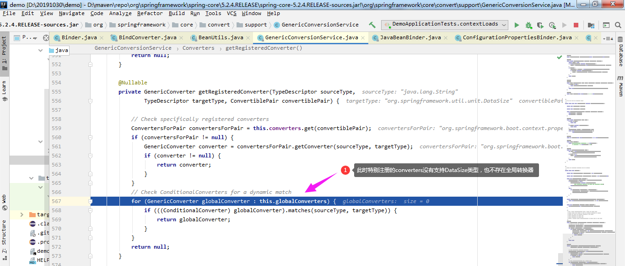Open the Navigate menu
Screen dimensions: 625x266
coord(71,13)
